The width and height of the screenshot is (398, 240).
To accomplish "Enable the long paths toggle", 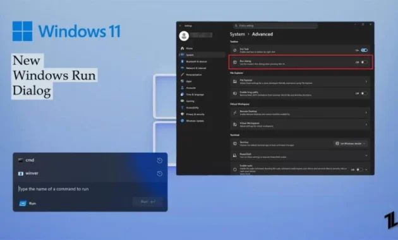I will (365, 93).
